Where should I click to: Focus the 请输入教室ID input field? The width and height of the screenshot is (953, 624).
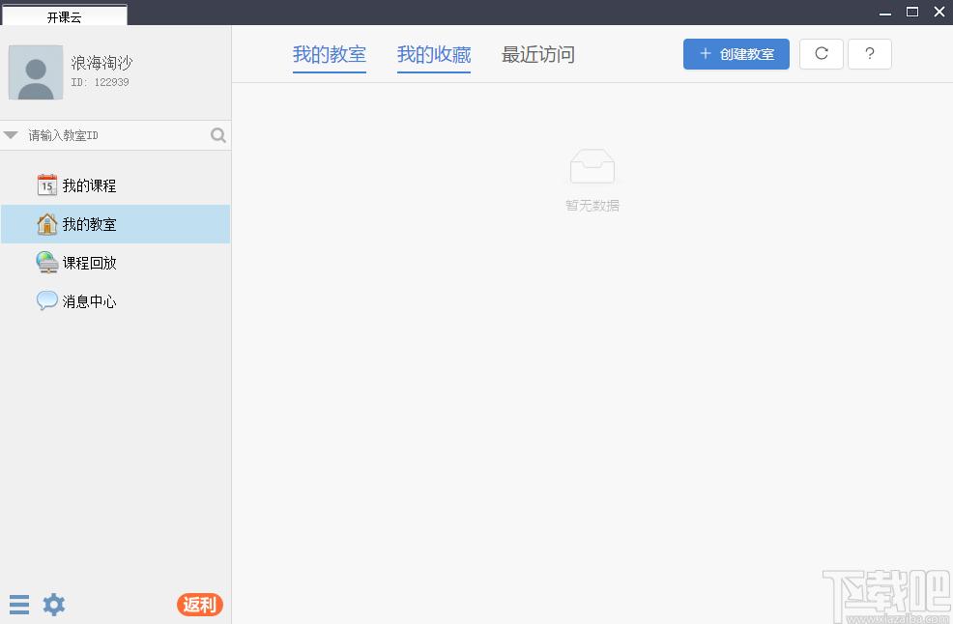115,135
